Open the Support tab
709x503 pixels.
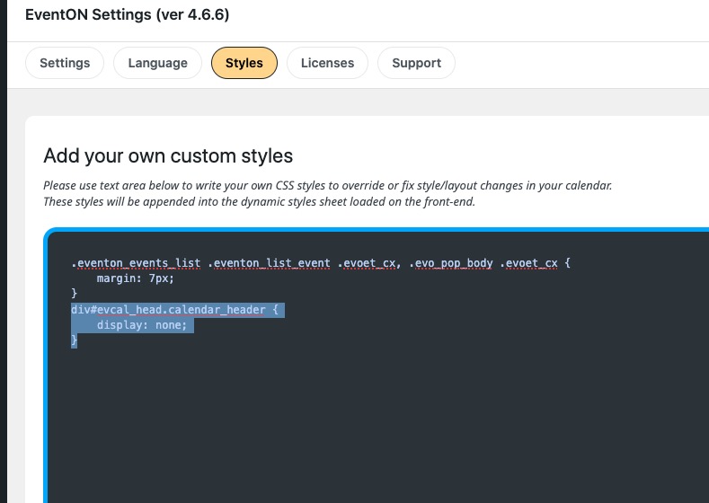(416, 63)
